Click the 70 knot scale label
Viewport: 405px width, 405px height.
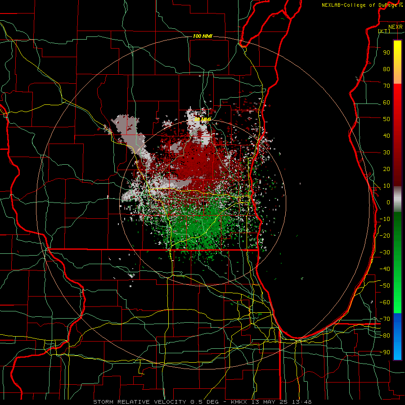pos(387,86)
